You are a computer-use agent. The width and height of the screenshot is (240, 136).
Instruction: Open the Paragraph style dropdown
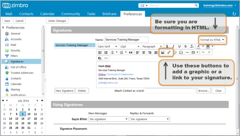[152, 46]
